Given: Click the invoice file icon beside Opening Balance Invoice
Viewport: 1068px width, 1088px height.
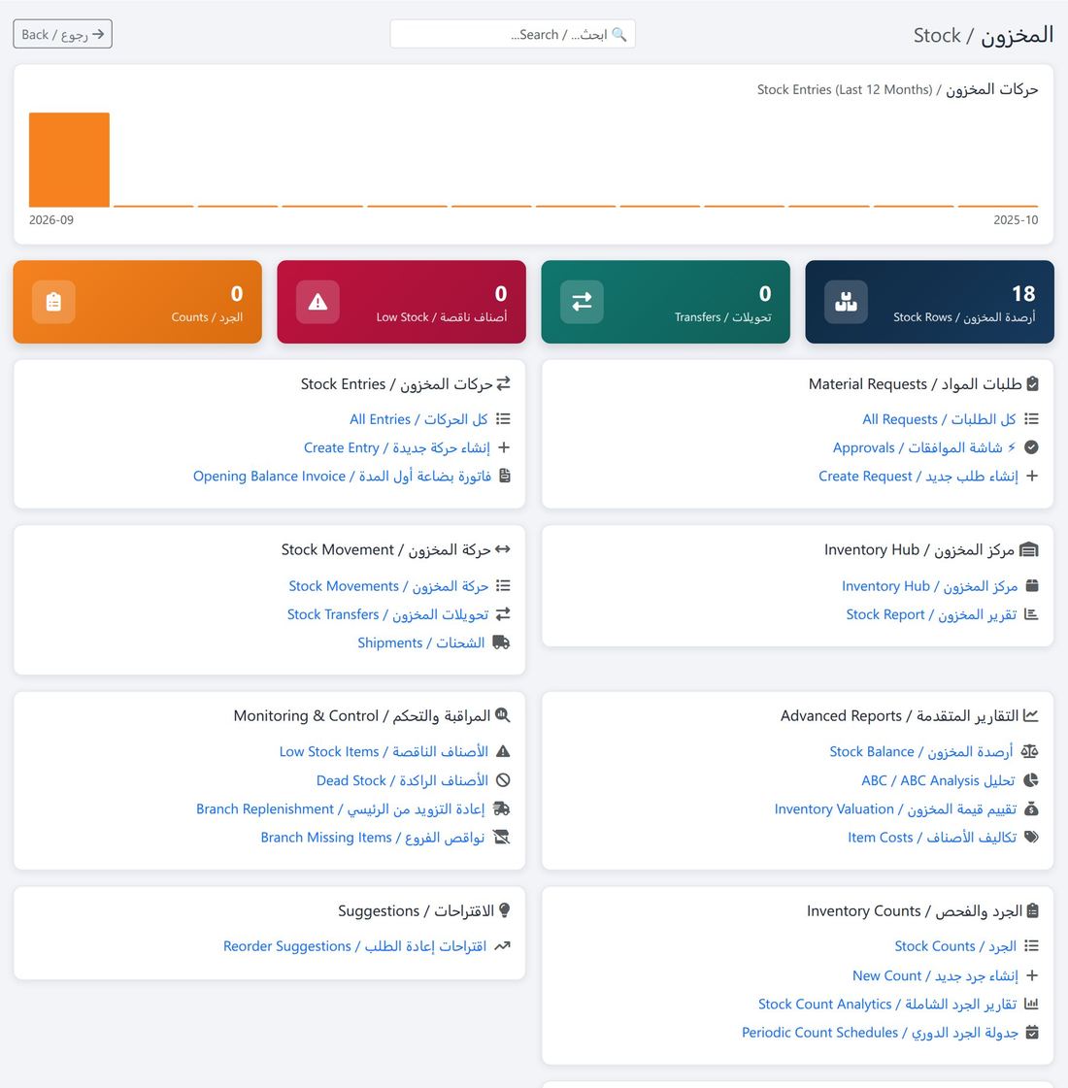Looking at the screenshot, I should coord(505,476).
